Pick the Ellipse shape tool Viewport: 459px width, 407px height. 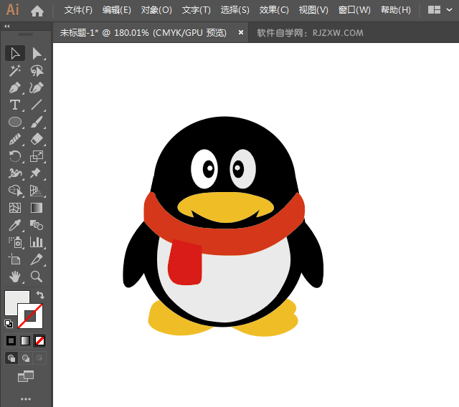point(15,122)
